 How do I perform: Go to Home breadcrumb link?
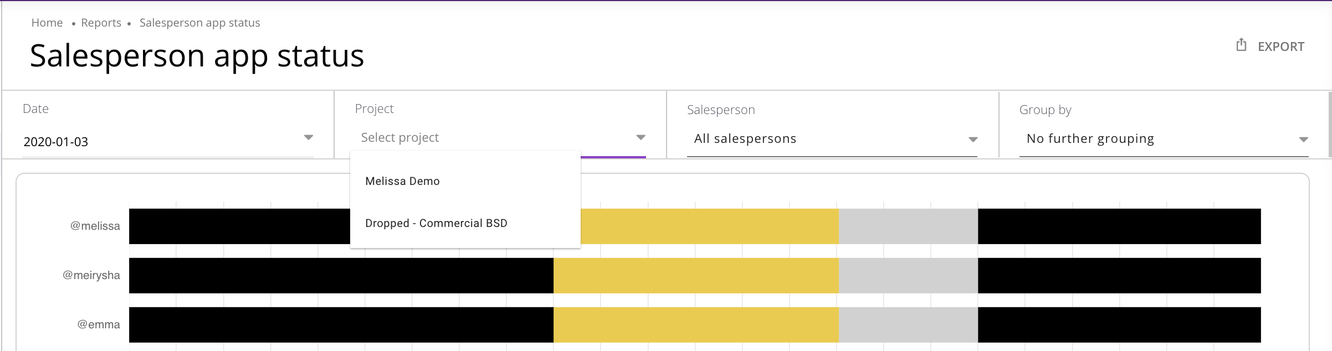47,23
